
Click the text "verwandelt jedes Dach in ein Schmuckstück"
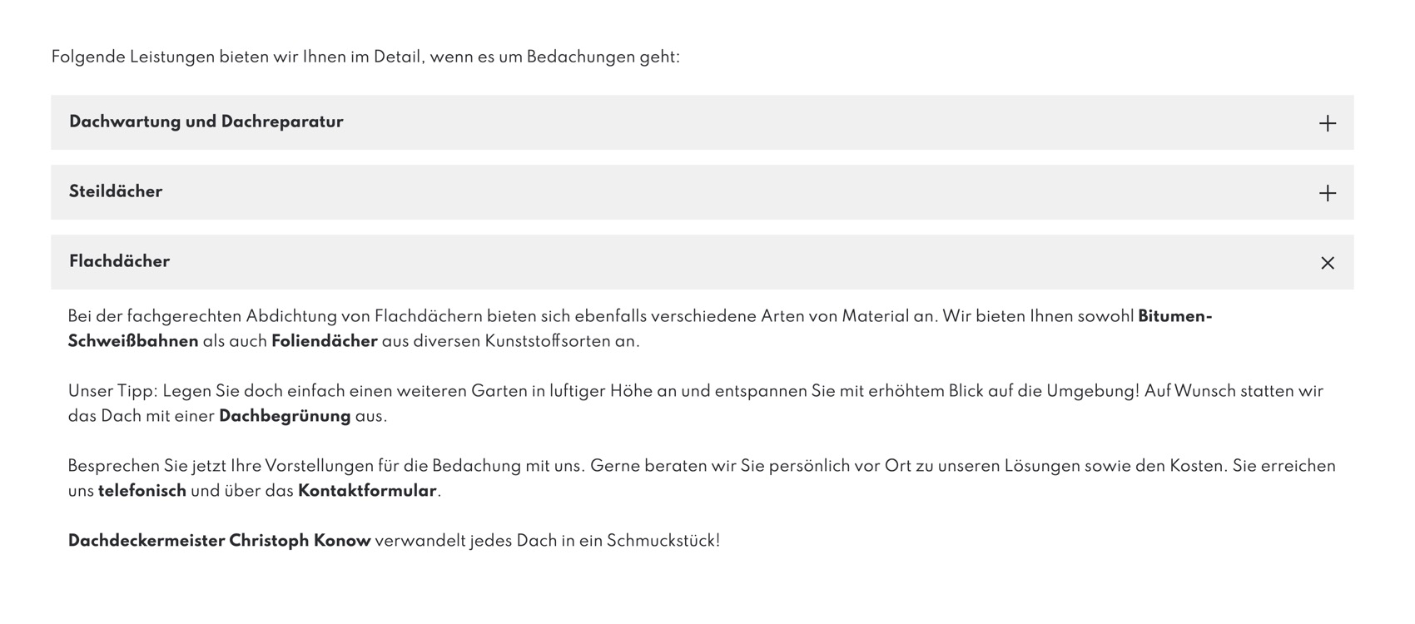(x=547, y=541)
